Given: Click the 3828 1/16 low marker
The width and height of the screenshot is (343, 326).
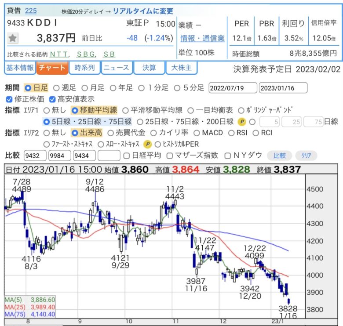Looking at the screenshot, I should (x=288, y=312).
